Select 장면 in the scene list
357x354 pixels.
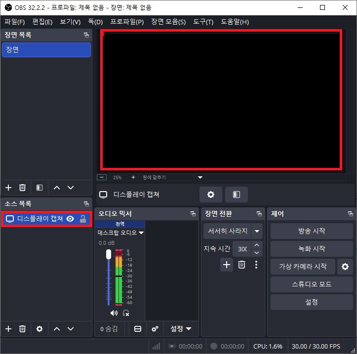(x=46, y=50)
